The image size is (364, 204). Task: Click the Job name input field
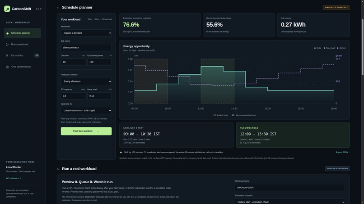tap(86, 48)
